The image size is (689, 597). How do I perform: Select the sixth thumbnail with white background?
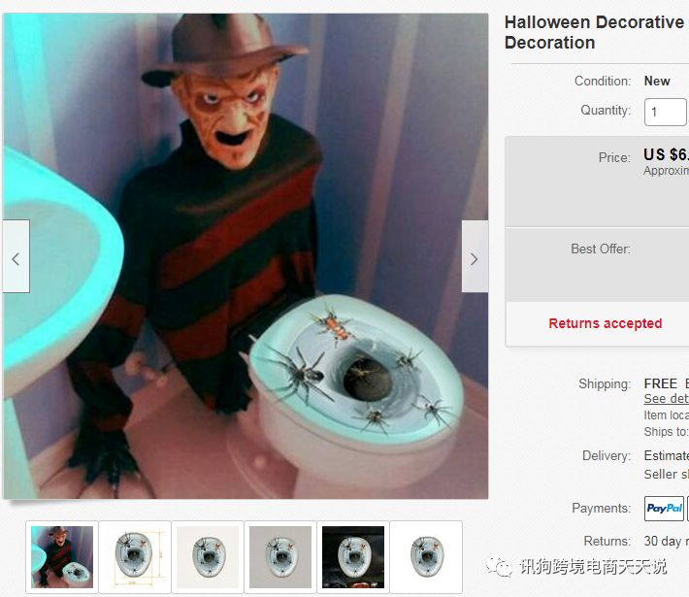click(x=426, y=557)
